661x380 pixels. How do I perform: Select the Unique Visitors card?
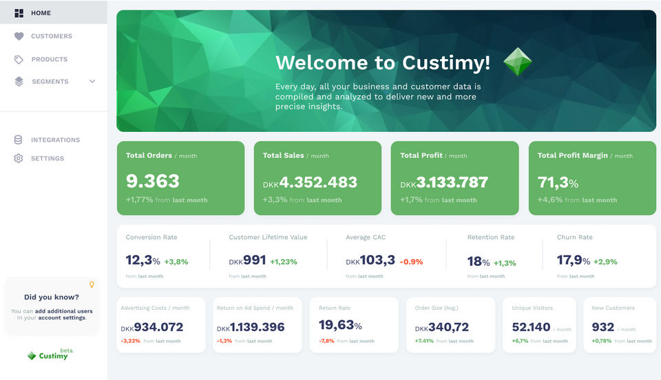[x=539, y=325]
